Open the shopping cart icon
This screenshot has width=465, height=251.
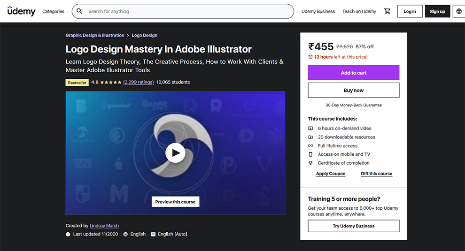coord(387,11)
